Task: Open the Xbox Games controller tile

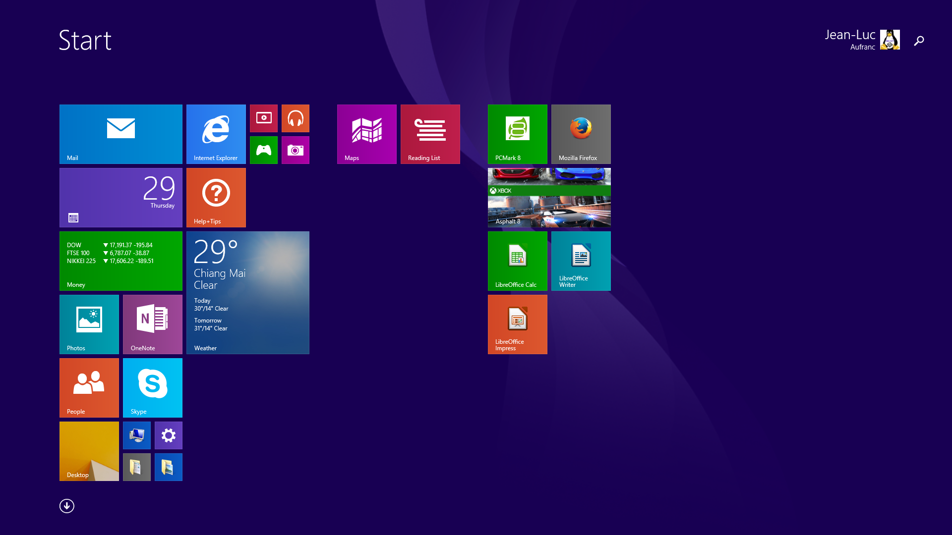Action: (264, 150)
